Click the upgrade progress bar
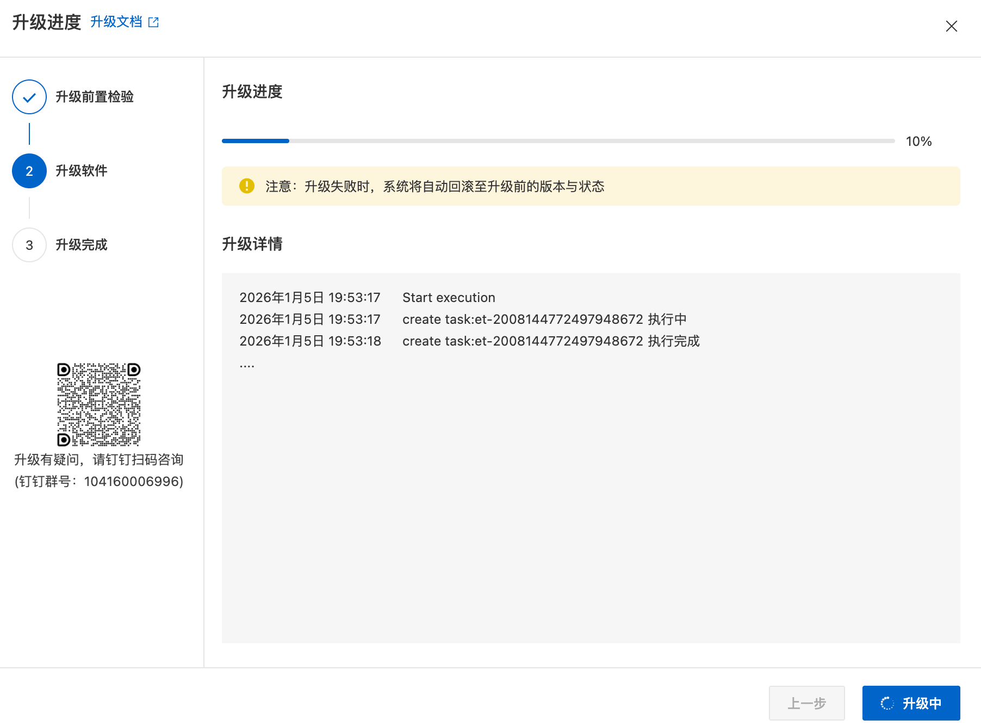This screenshot has height=726, width=981. point(558,141)
